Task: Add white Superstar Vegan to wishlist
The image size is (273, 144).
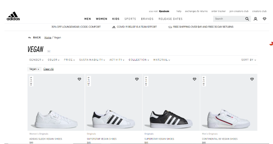Action: pos(137,79)
